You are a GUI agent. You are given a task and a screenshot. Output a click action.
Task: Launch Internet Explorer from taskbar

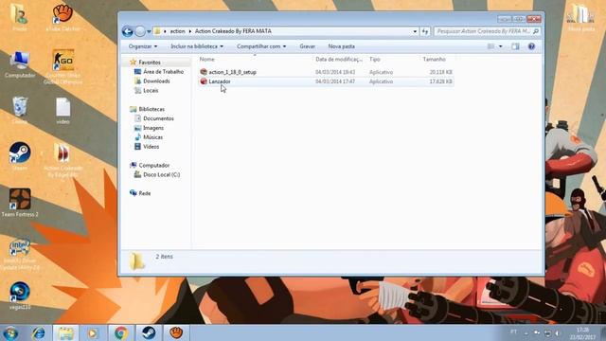tap(38, 332)
